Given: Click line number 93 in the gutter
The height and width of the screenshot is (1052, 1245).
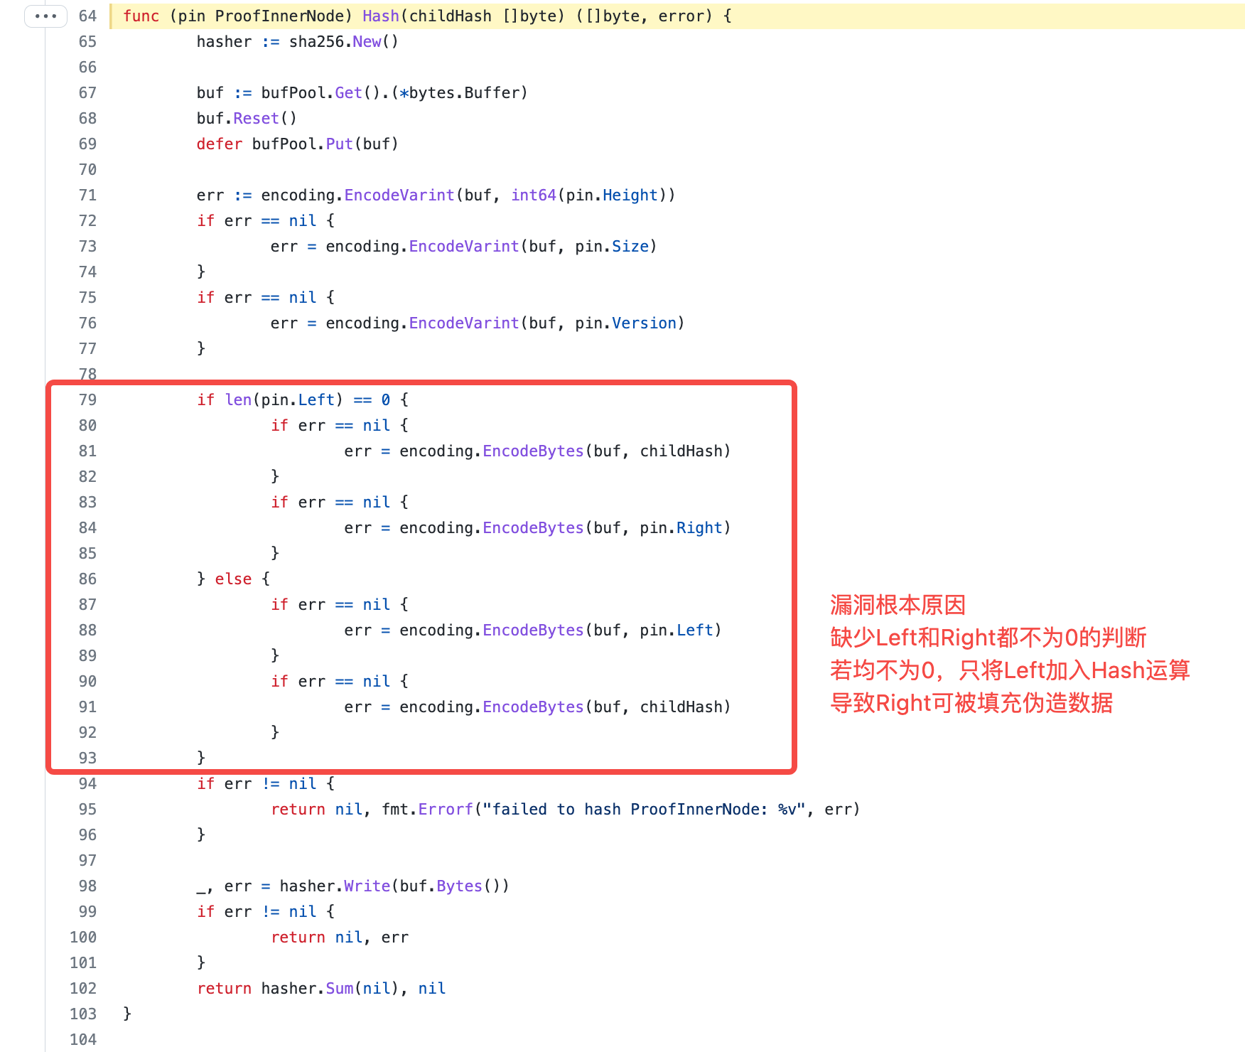Looking at the screenshot, I should coord(87,758).
